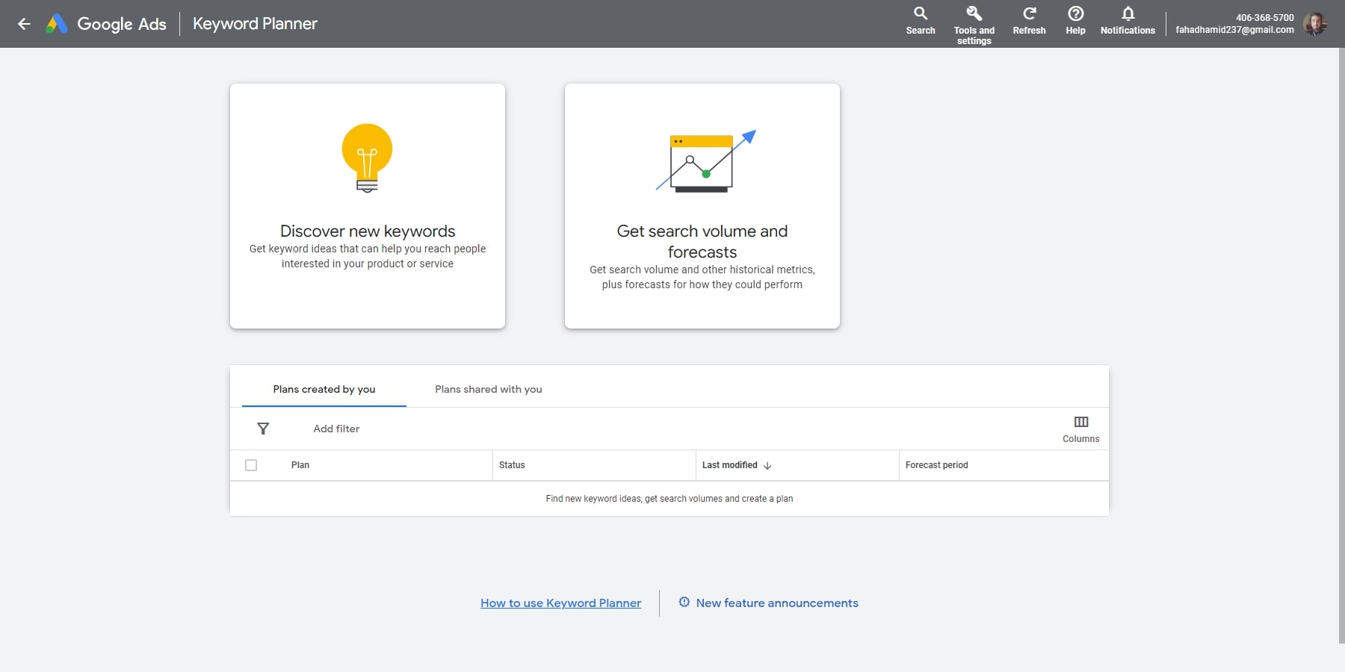Viewport: 1345px width, 672px height.
Task: Open Tools and settings
Action: (974, 19)
